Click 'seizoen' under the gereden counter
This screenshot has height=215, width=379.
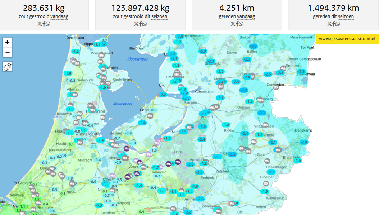pos(346,16)
